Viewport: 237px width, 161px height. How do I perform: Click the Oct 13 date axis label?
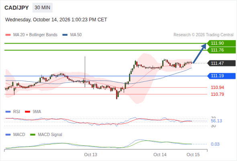[x=90, y=155]
